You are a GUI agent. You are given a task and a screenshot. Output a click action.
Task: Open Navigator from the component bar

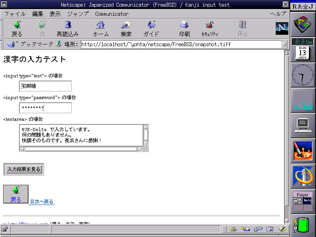coord(233,229)
